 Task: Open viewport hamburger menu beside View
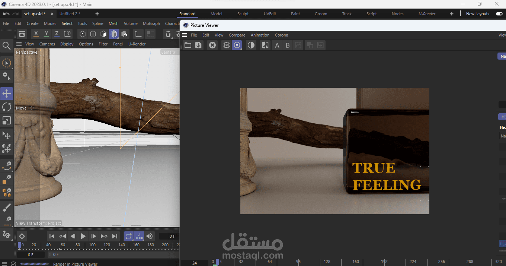19,44
